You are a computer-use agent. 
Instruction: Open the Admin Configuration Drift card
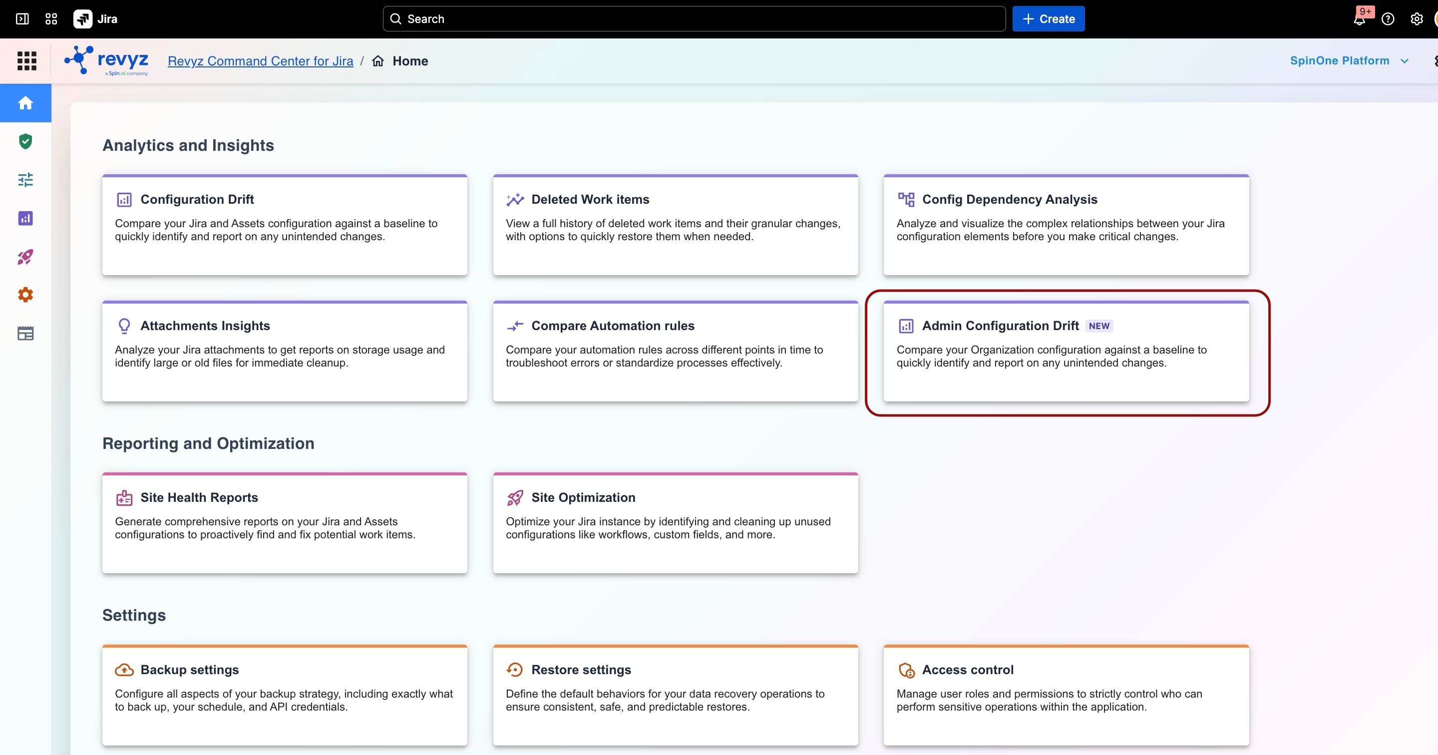tap(1066, 351)
